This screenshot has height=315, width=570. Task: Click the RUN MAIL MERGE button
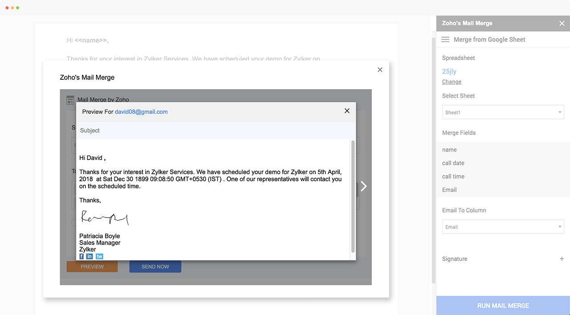[x=503, y=306]
